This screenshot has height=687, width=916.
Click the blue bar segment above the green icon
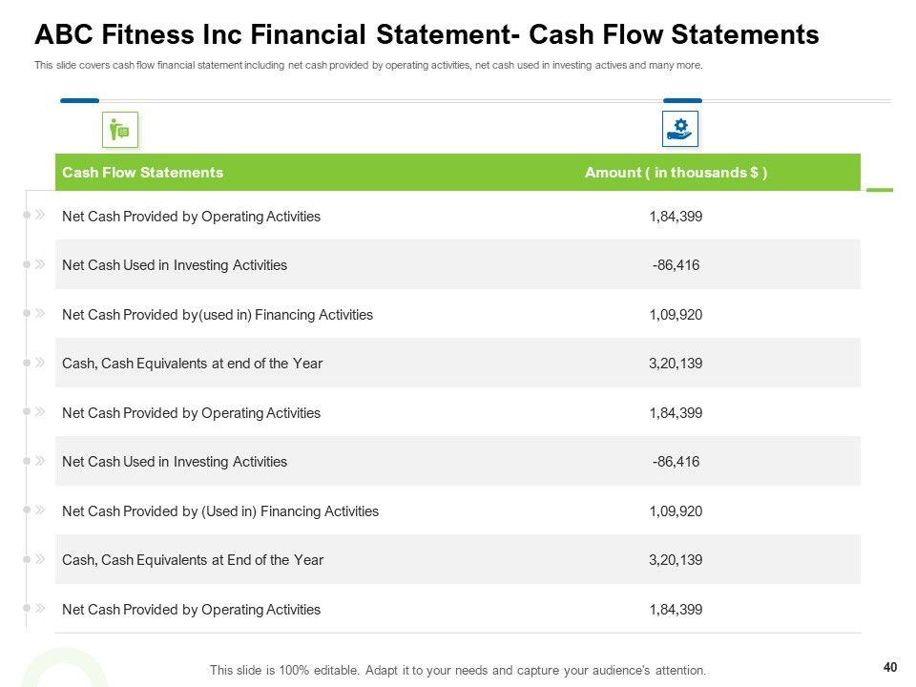coord(79,100)
